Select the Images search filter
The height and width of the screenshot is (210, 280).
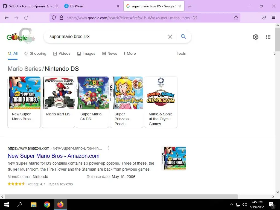click(x=86, y=53)
